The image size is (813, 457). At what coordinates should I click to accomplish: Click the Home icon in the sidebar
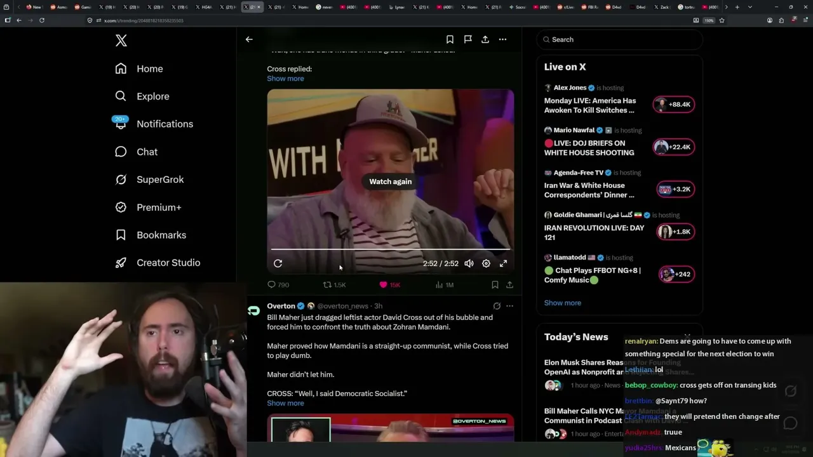point(121,69)
